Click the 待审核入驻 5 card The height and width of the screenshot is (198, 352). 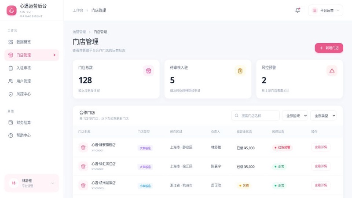point(208,79)
